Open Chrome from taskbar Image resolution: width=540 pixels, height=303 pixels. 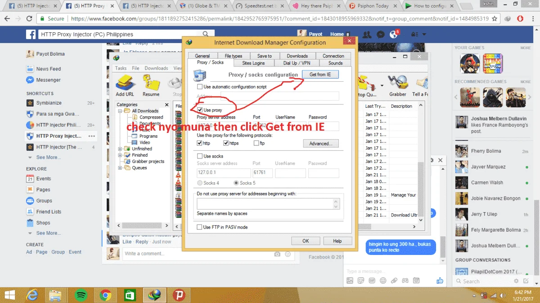click(106, 295)
